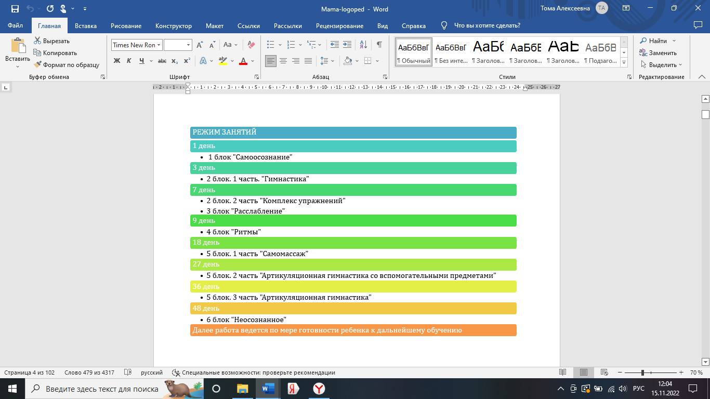
Task: Click the Заменить button
Action: 658,52
